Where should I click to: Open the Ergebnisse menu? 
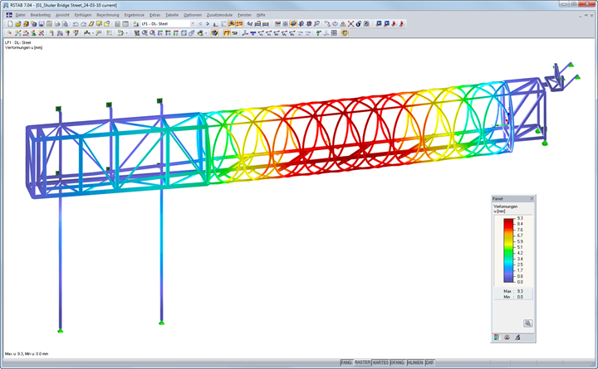click(135, 15)
